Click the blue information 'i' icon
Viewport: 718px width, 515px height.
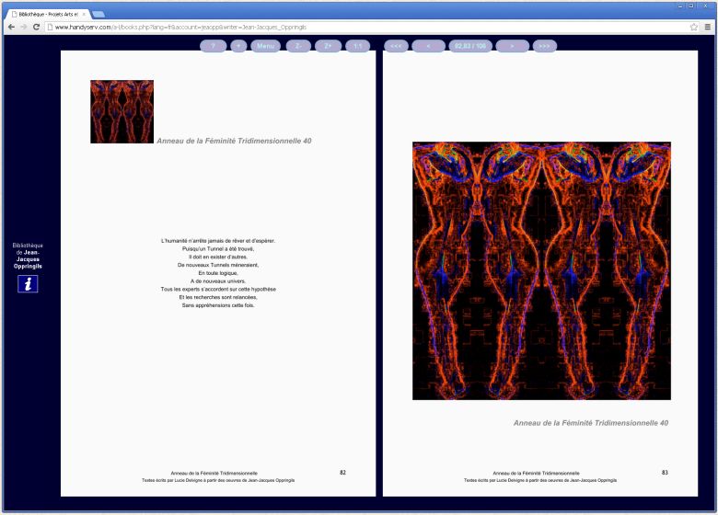coord(28,284)
